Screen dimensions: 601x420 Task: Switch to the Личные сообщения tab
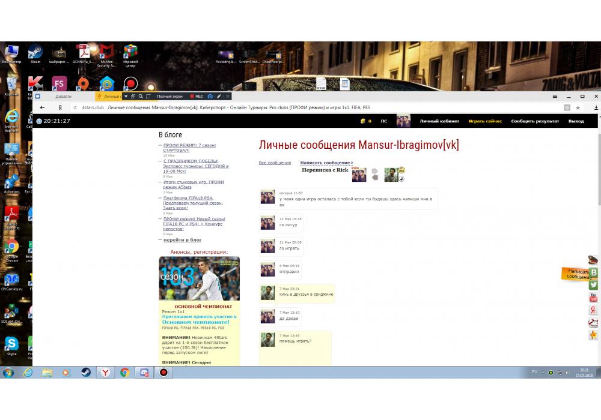click(109, 97)
